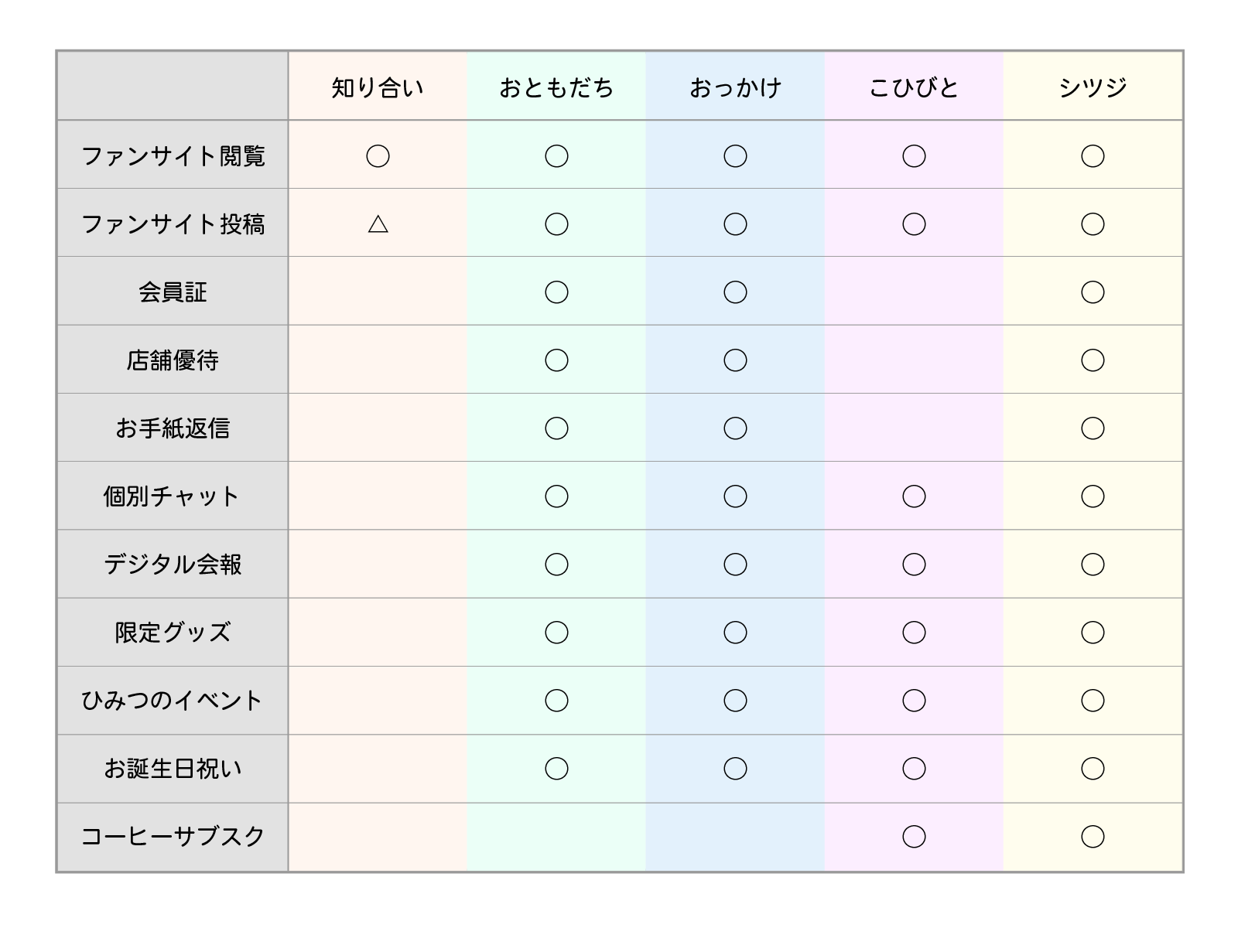Click the おっかけ circle in ひみつのイベント row

(x=735, y=701)
